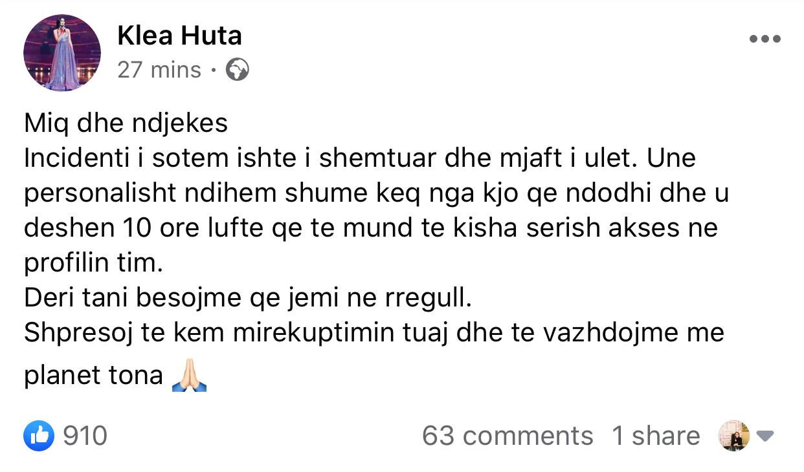804x472 pixels.
Task: Click the line starting "Shpresoj te kem"
Action: click(374, 334)
